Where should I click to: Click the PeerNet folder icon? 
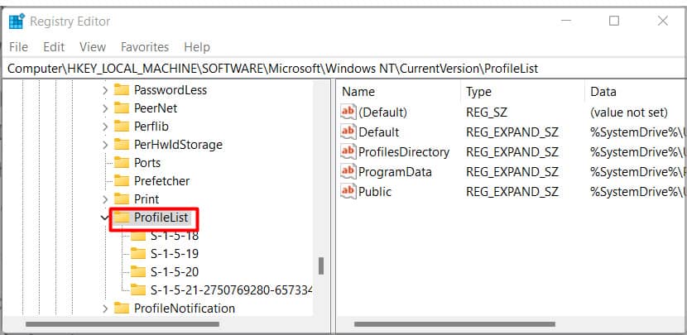point(122,108)
